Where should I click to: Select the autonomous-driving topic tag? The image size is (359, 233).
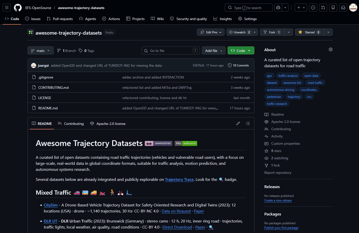[280, 90]
